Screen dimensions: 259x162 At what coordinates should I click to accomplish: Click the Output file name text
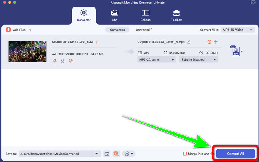point(161,42)
